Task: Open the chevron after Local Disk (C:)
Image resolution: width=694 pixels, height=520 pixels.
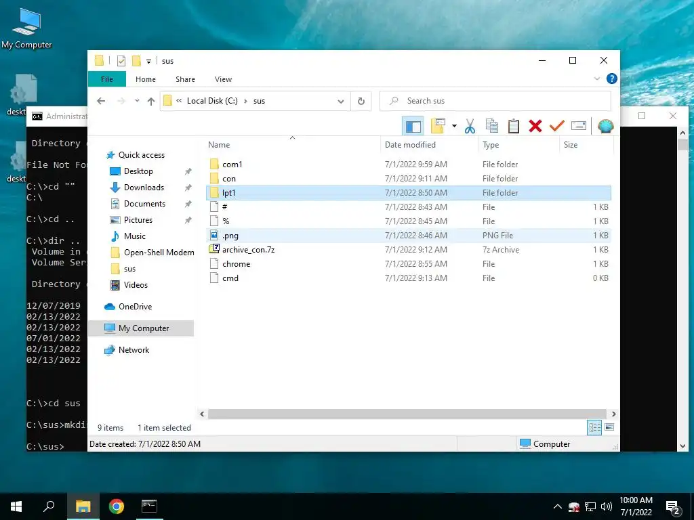Action: click(x=245, y=101)
